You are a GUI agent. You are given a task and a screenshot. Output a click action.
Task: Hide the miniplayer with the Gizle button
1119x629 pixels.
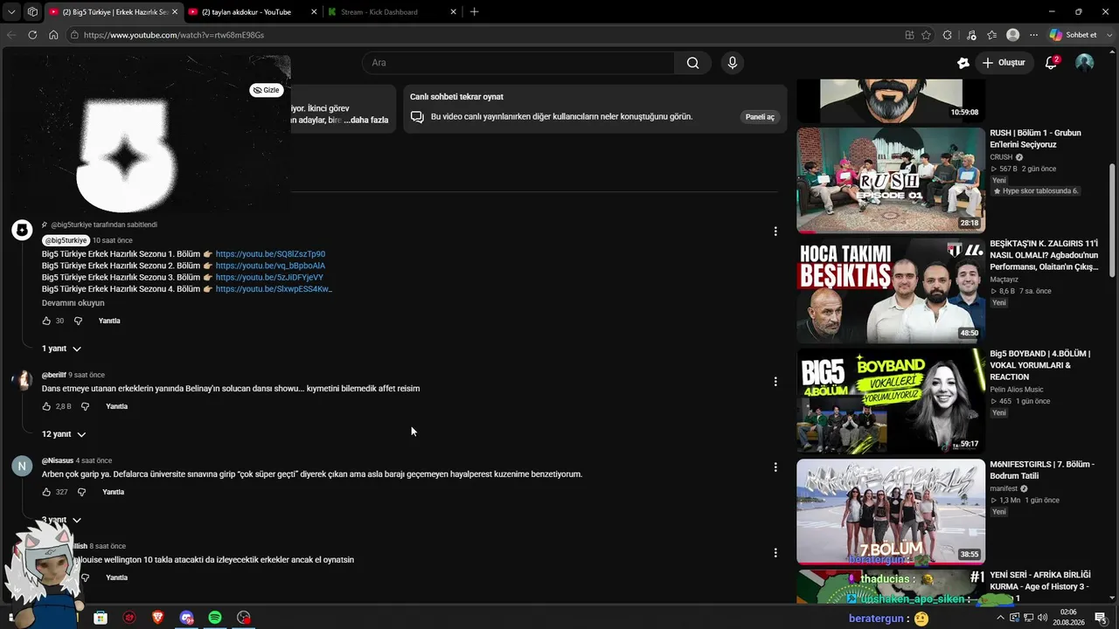point(267,90)
